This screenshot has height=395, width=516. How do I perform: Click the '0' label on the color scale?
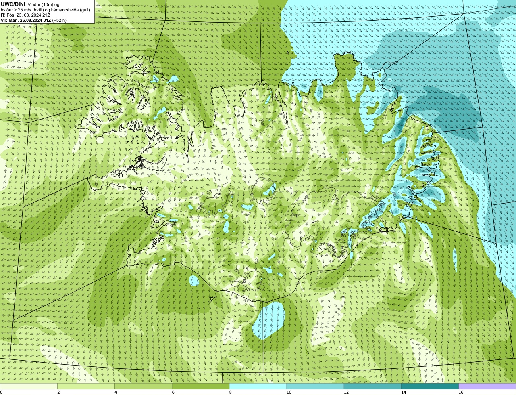pos(2,392)
